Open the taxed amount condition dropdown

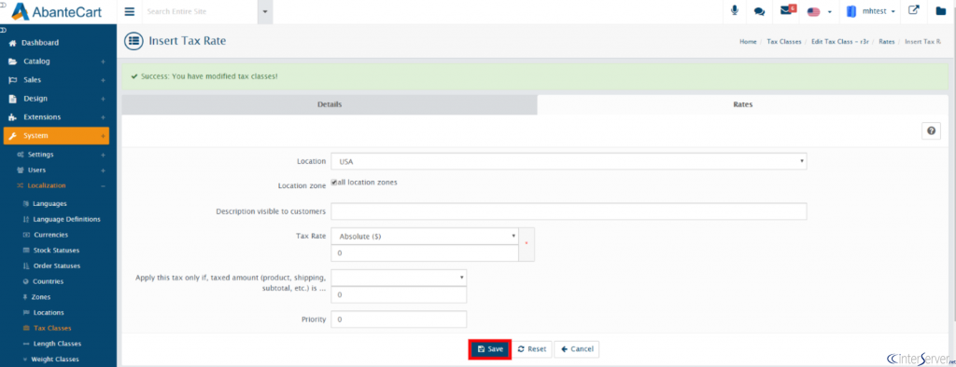pos(399,279)
